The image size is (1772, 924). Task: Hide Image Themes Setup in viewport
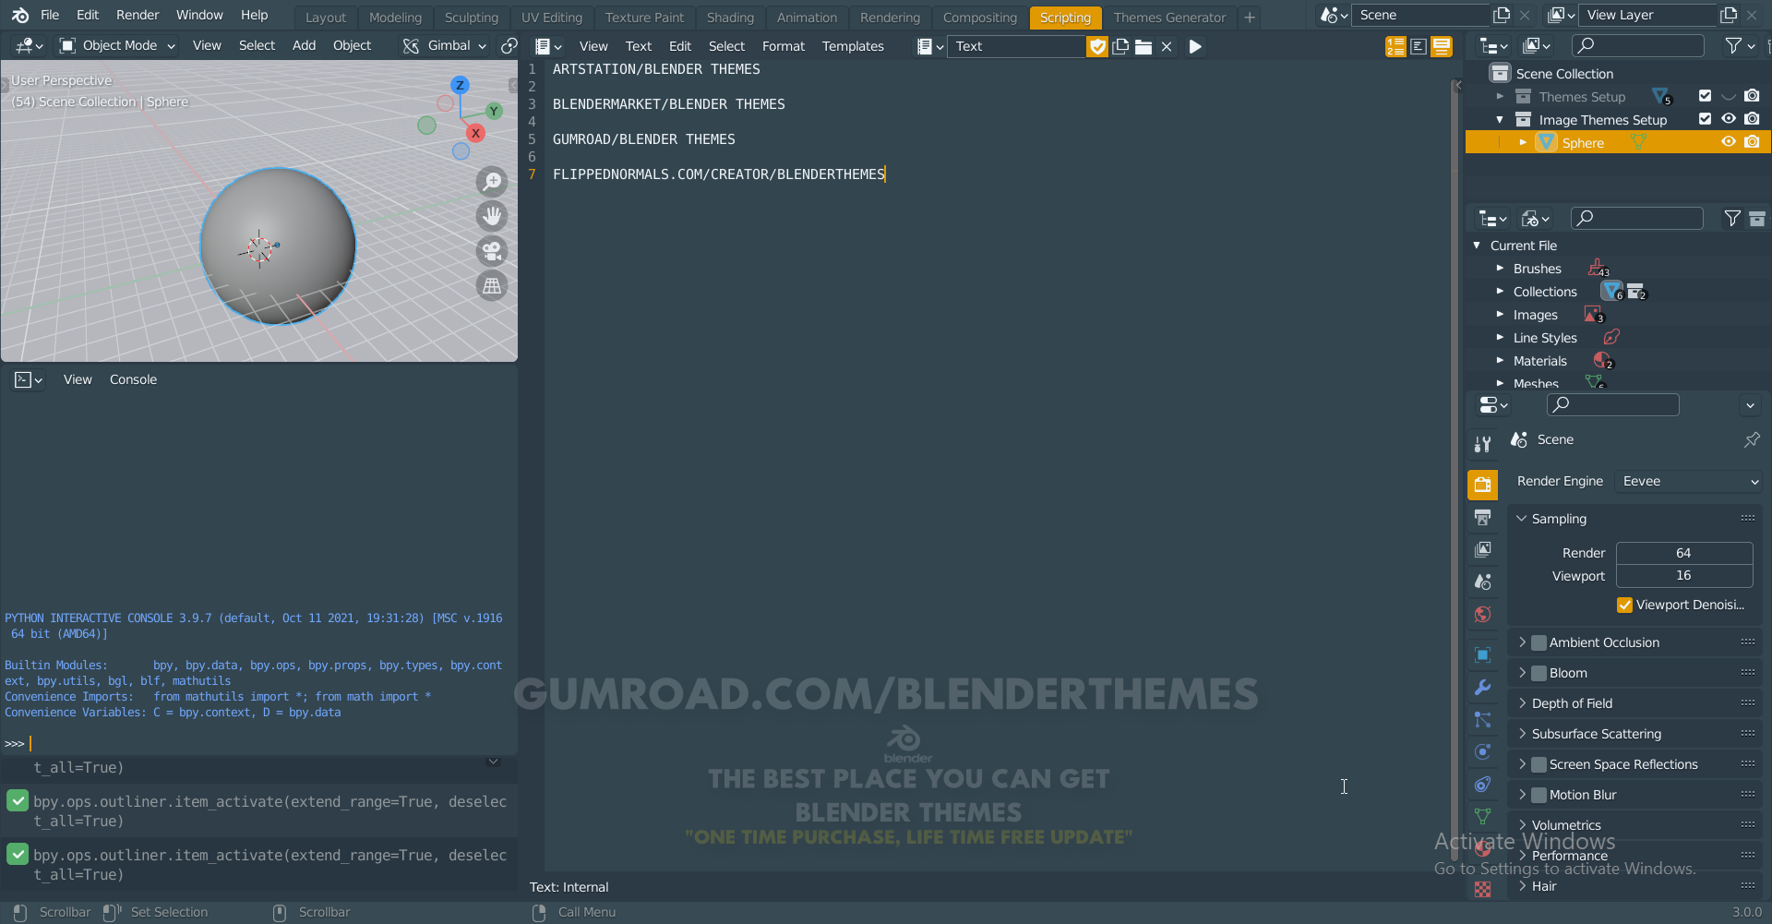(1729, 119)
